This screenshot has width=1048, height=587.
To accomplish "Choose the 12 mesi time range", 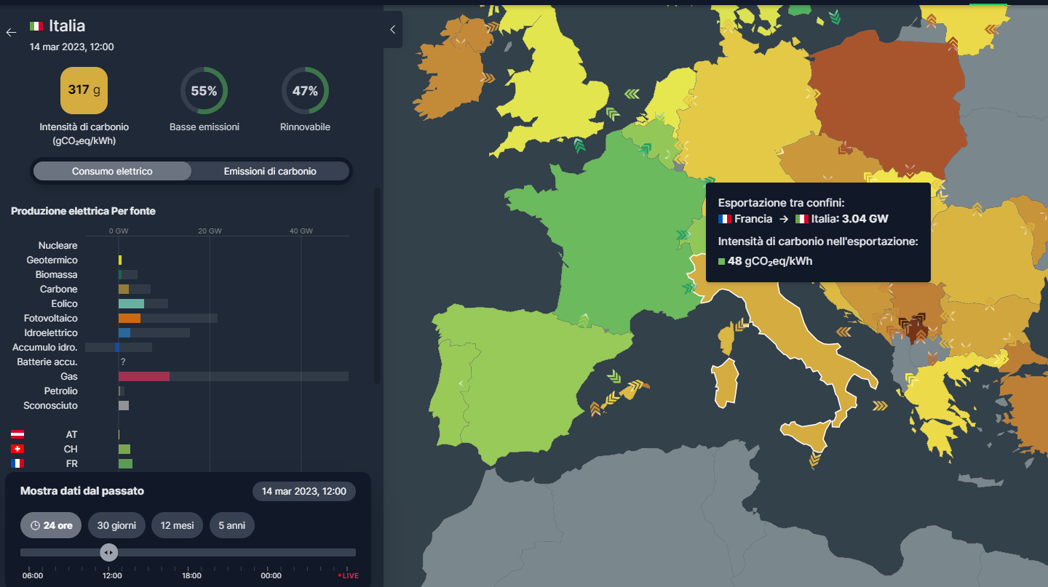I will click(x=178, y=525).
